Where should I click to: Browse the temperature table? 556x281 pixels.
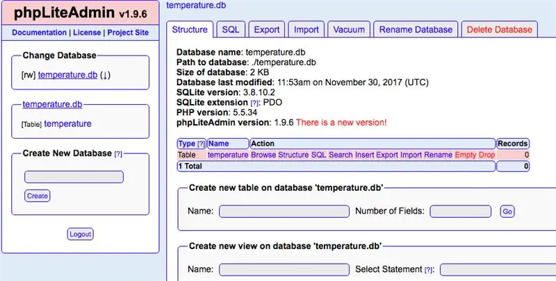point(263,155)
